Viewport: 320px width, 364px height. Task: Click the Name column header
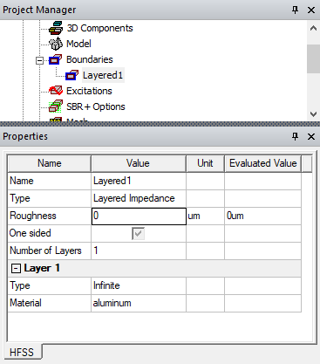point(50,163)
